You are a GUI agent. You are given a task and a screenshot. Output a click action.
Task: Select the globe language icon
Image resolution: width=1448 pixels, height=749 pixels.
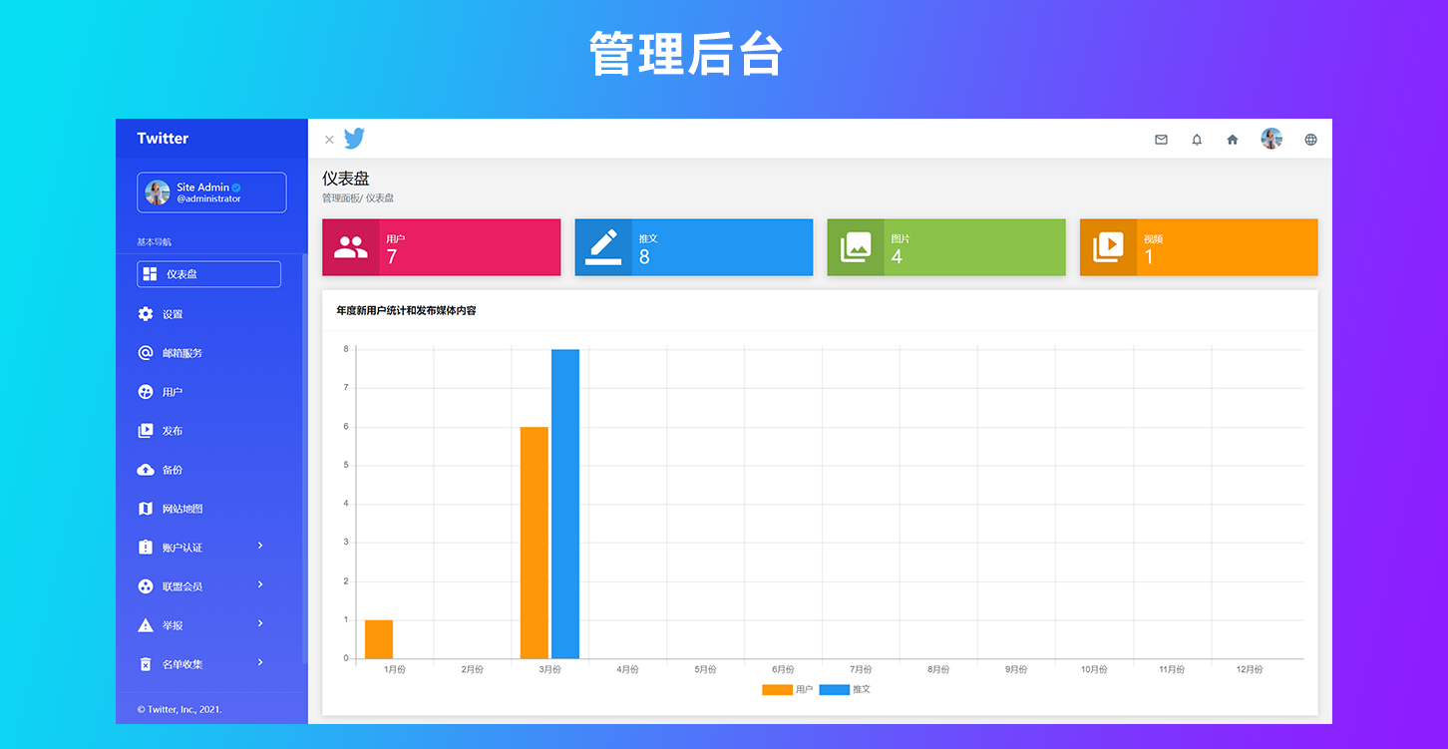[x=1310, y=140]
